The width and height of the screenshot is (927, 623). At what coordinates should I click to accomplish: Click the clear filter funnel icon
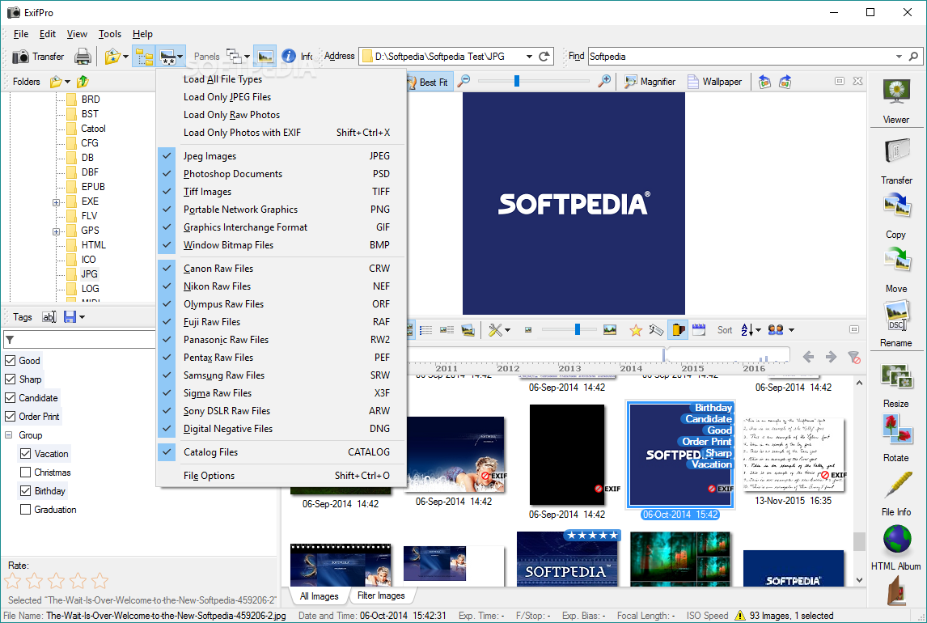pos(853,357)
